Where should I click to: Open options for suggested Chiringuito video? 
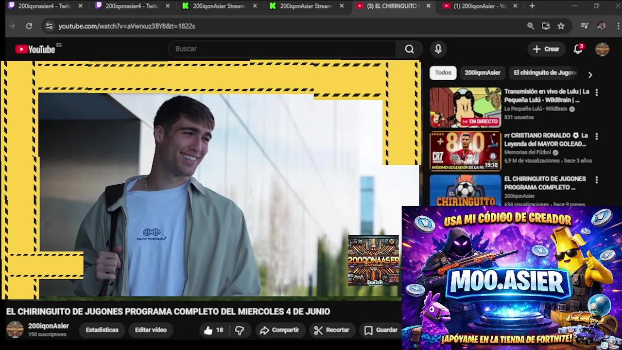coord(596,180)
